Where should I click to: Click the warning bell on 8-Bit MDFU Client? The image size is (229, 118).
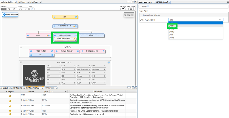click(73, 26)
